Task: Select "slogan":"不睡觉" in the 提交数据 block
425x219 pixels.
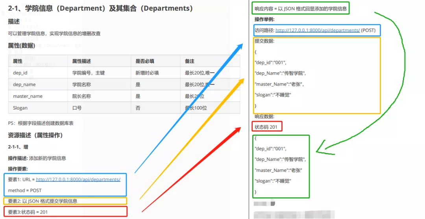Action: point(273,95)
